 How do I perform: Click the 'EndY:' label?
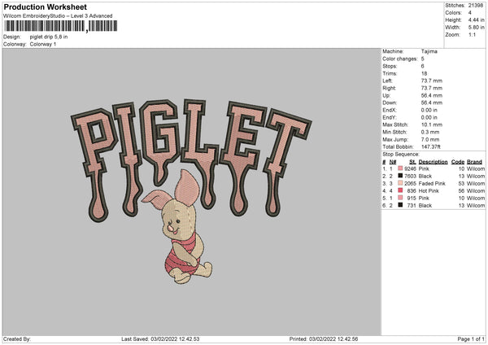pos(390,117)
